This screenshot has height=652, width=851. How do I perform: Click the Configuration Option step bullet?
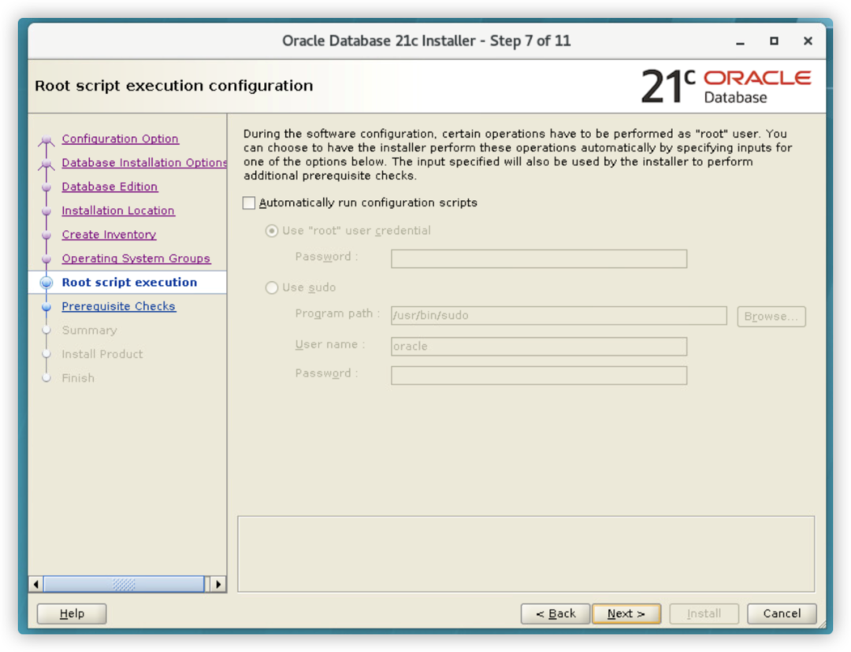pos(46,139)
